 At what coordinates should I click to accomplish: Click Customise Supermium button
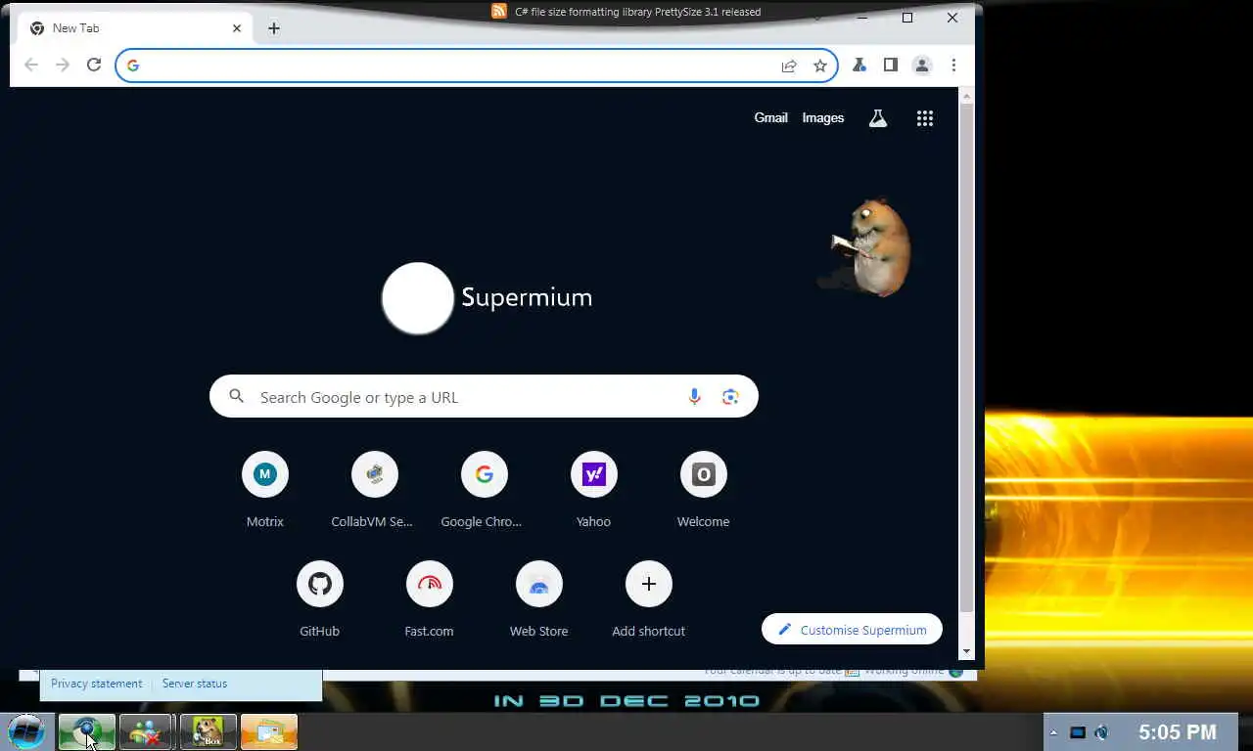tap(852, 630)
